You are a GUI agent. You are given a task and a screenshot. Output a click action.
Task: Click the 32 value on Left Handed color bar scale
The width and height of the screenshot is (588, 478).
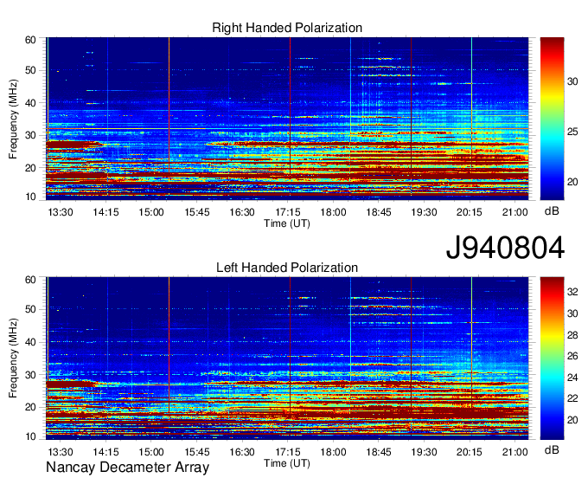(572, 292)
